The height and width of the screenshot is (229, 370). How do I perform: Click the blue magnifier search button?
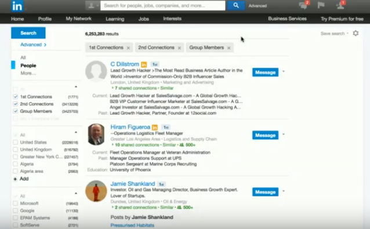coord(235,6)
